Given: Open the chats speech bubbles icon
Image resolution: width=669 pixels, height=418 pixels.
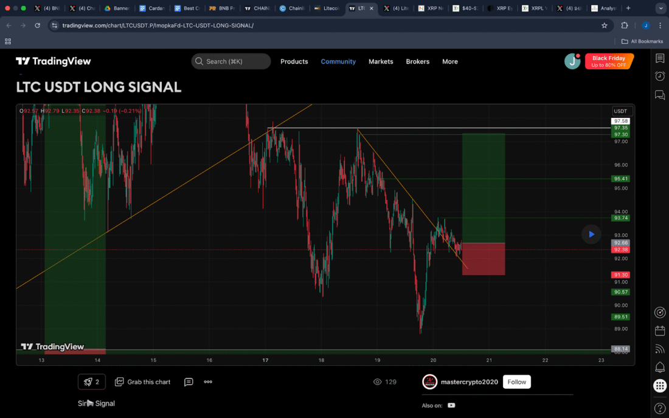Looking at the screenshot, I should (x=659, y=95).
